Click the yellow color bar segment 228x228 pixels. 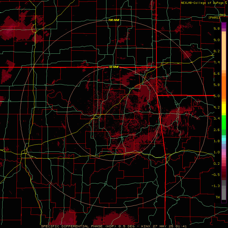[224, 108]
